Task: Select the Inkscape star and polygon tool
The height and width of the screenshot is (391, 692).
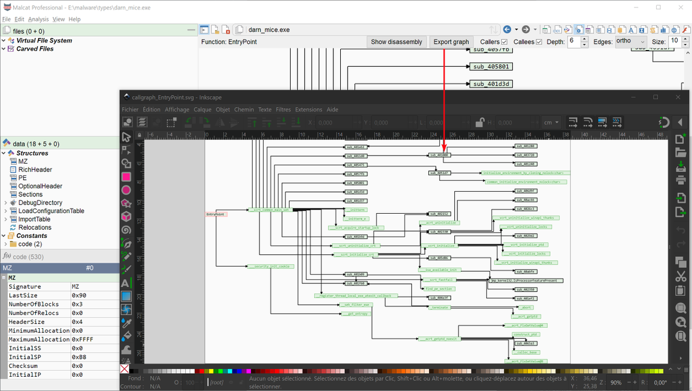Action: pos(126,203)
